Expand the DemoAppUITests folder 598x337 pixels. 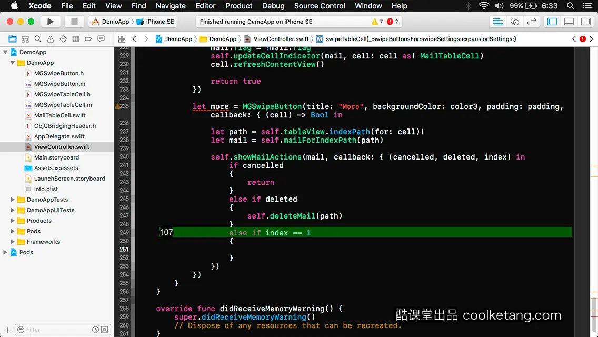click(x=13, y=210)
